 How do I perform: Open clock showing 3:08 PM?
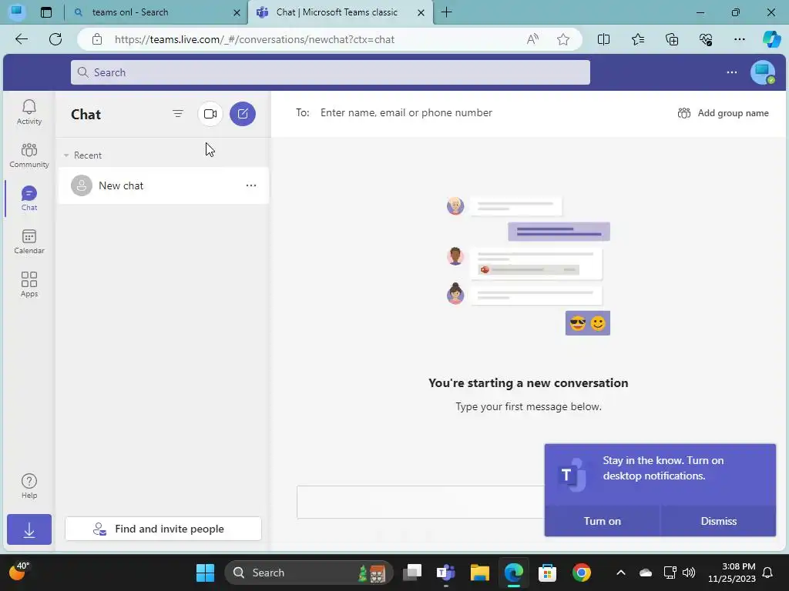click(732, 573)
